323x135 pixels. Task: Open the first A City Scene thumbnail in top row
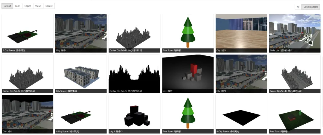tap(28, 31)
